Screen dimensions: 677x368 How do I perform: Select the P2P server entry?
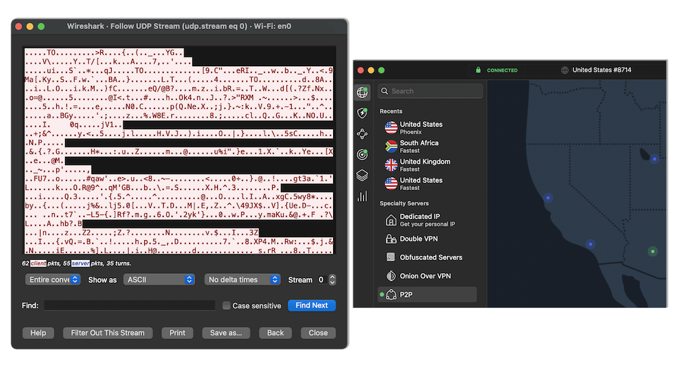[x=427, y=295]
